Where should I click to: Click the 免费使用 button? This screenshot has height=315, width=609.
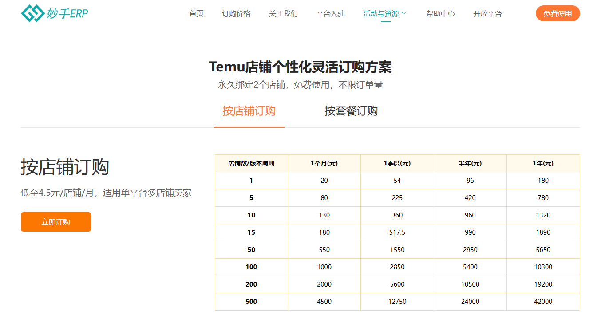point(558,13)
